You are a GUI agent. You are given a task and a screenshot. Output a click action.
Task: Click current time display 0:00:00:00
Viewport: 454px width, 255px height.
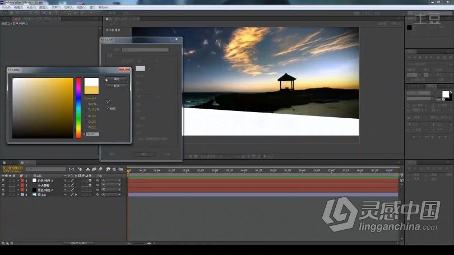[x=12, y=168]
